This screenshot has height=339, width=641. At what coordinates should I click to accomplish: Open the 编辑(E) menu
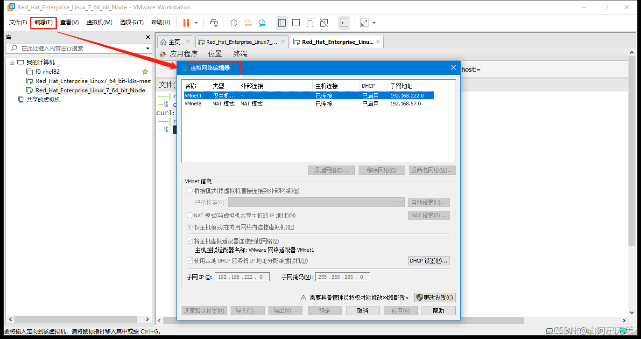click(x=43, y=22)
